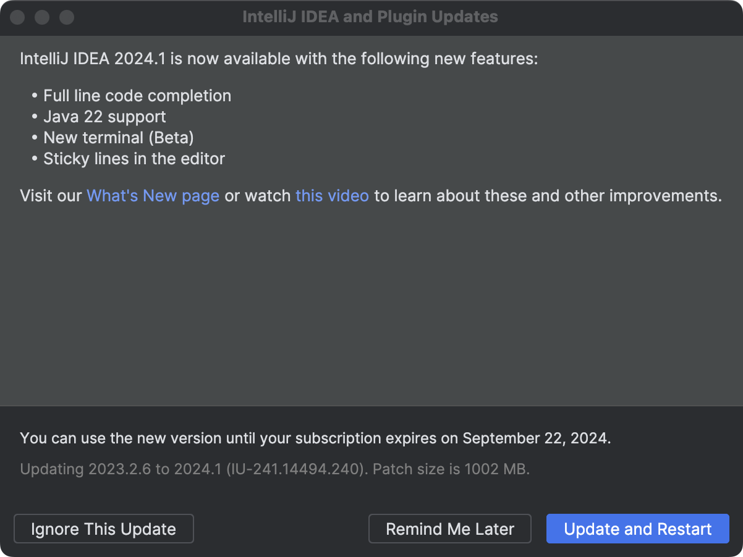Screen dimensions: 743x557
Task: Click the New terminal (Beta) feature entry
Action: 119,138
